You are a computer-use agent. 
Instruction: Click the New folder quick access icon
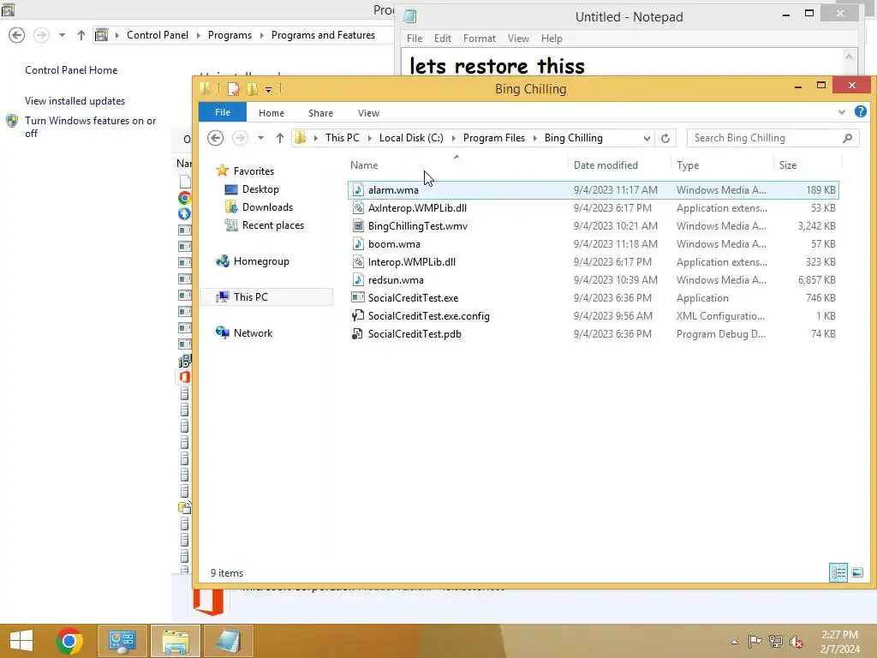tap(253, 89)
